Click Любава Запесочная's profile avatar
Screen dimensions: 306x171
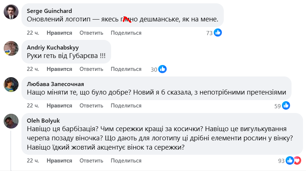(11, 85)
